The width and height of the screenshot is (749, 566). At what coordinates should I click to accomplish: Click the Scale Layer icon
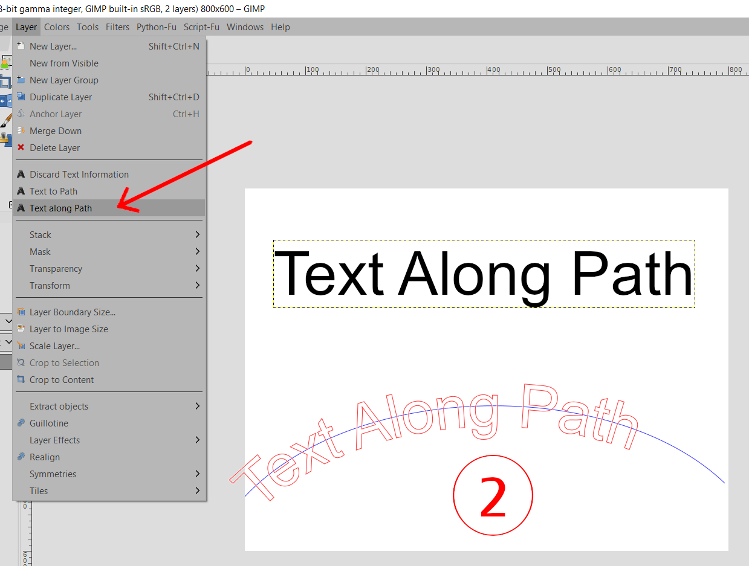[21, 346]
